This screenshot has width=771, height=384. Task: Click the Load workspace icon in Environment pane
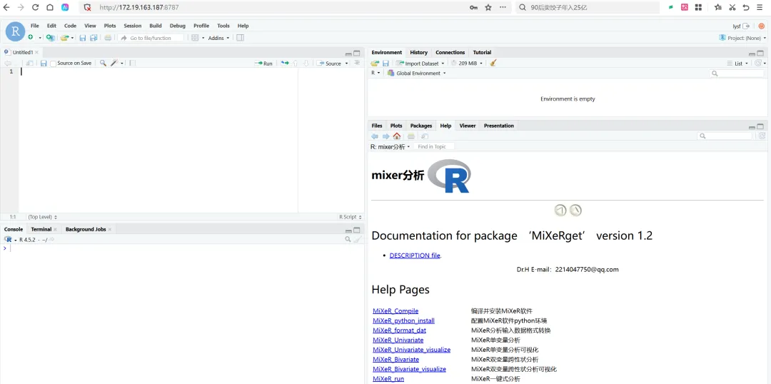(376, 63)
